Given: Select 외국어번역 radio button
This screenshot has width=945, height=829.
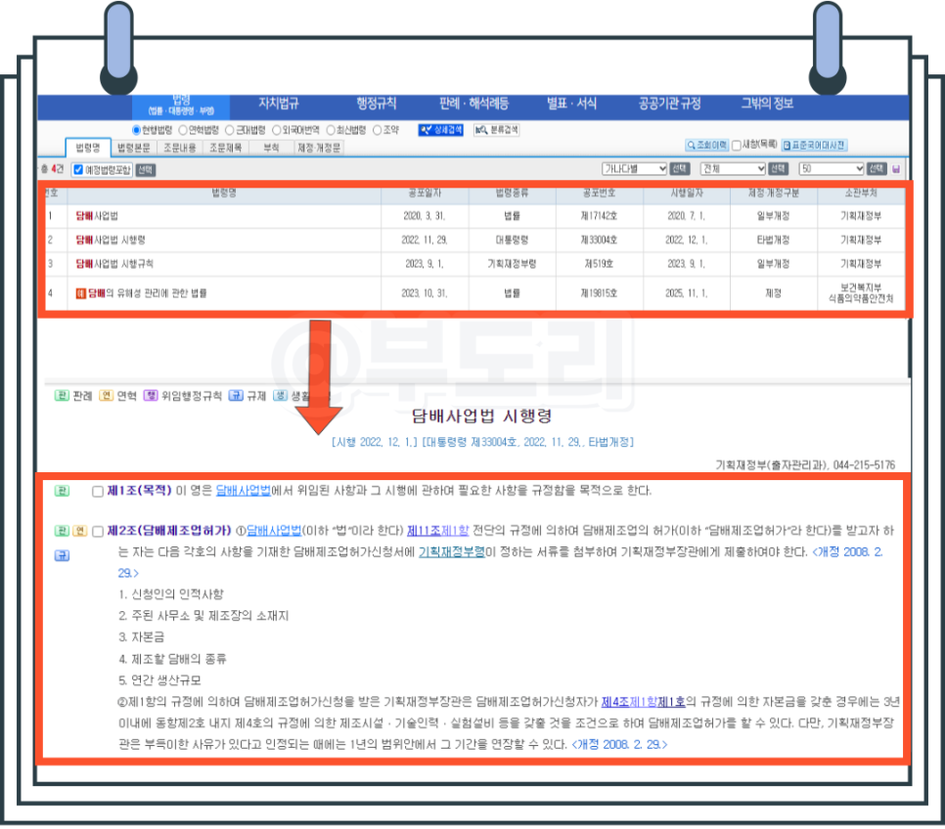Looking at the screenshot, I should [277, 130].
